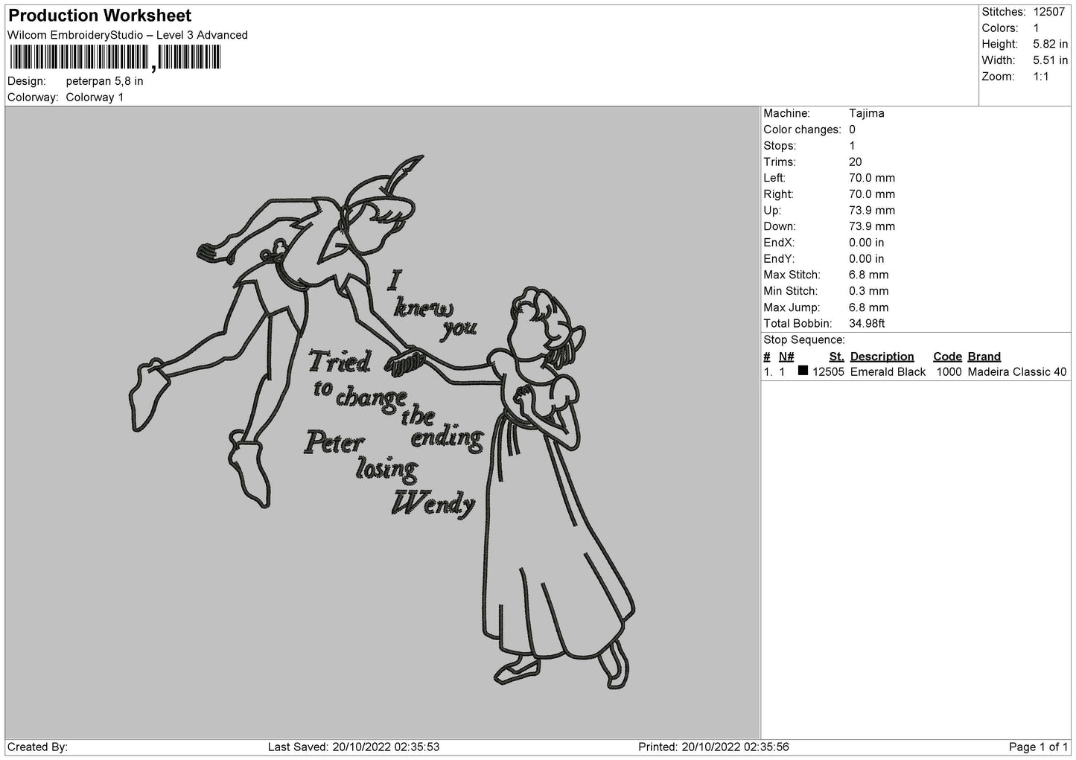Viewport: 1076px width, 760px height.
Task: Click the Width value 5.51 in
Action: click(1050, 60)
